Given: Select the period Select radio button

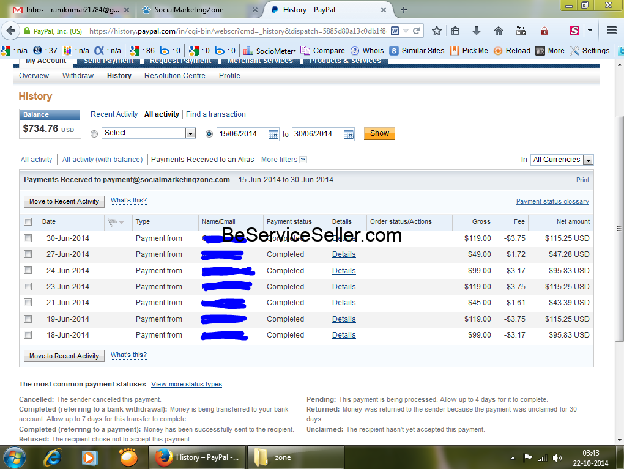Looking at the screenshot, I should point(94,134).
